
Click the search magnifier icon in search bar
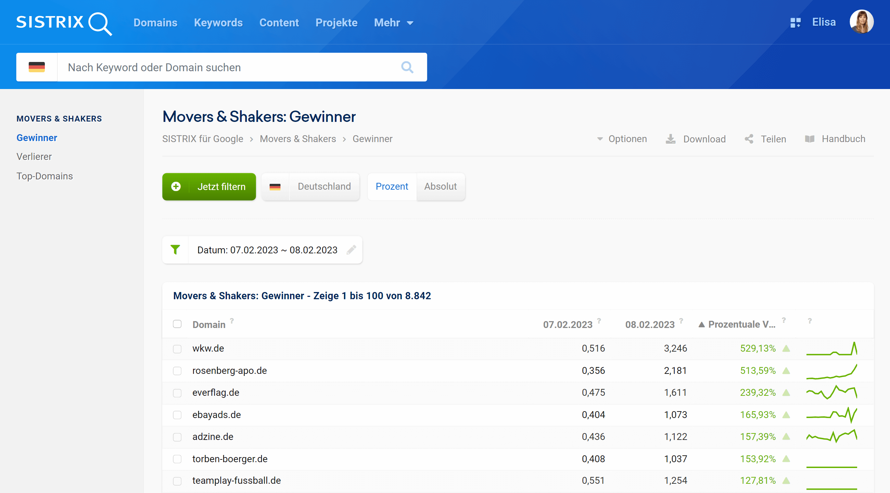tap(407, 67)
